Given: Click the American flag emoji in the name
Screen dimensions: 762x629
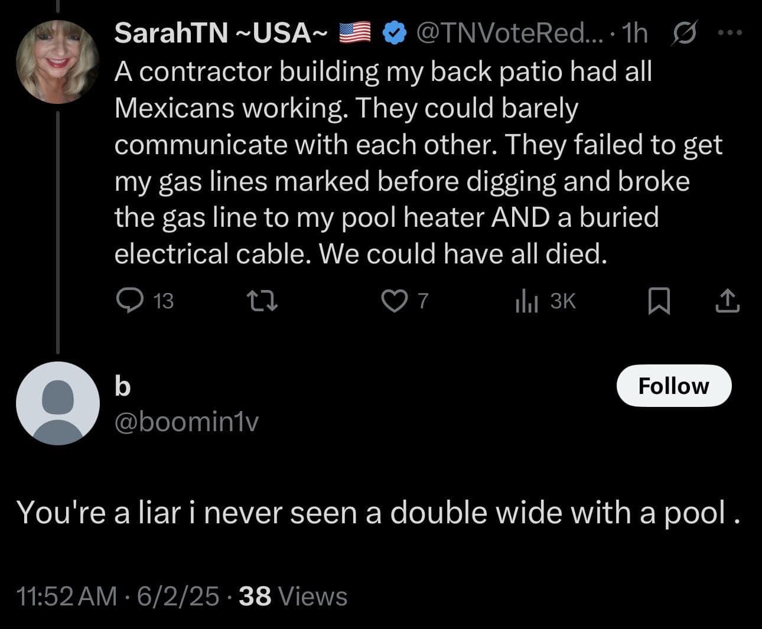Looking at the screenshot, I should (354, 34).
